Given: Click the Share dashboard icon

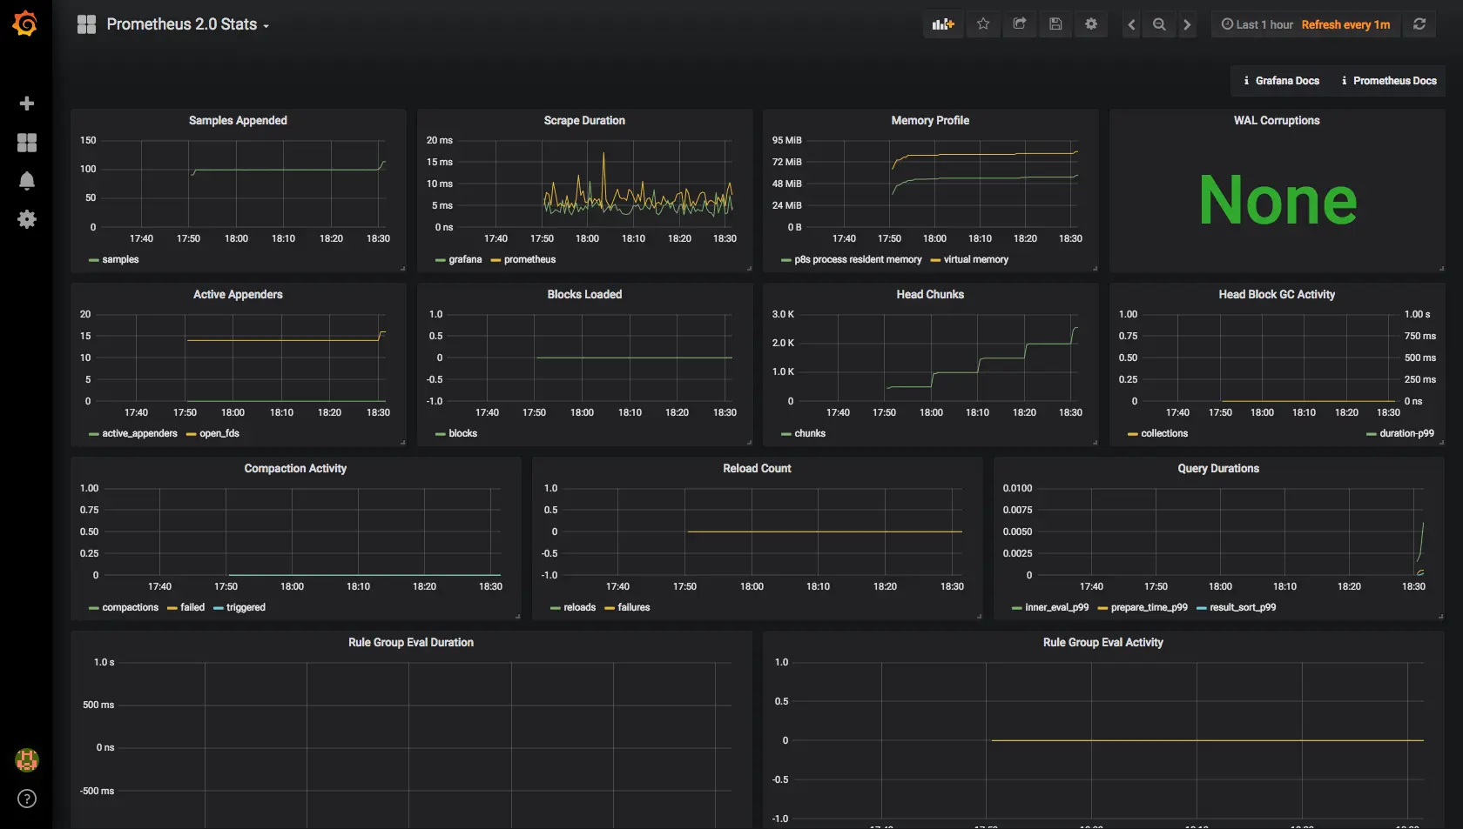Looking at the screenshot, I should [1019, 23].
